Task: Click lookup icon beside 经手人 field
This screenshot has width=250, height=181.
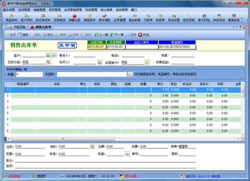Action: (x=100, y=62)
